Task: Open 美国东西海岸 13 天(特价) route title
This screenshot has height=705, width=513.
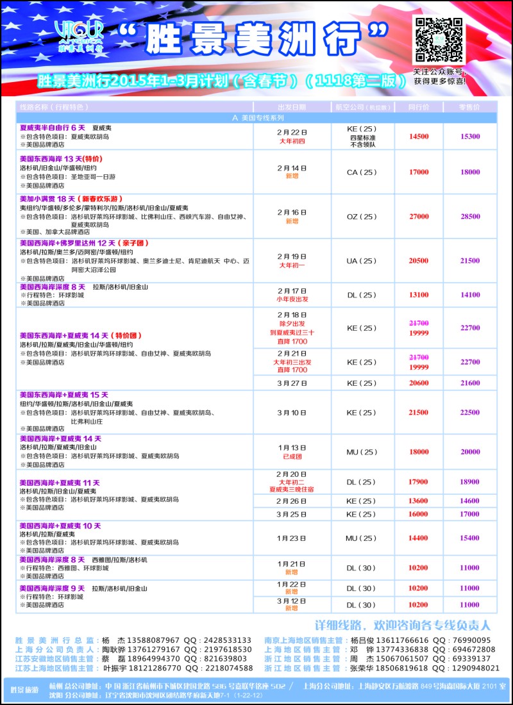Action: click(58, 159)
